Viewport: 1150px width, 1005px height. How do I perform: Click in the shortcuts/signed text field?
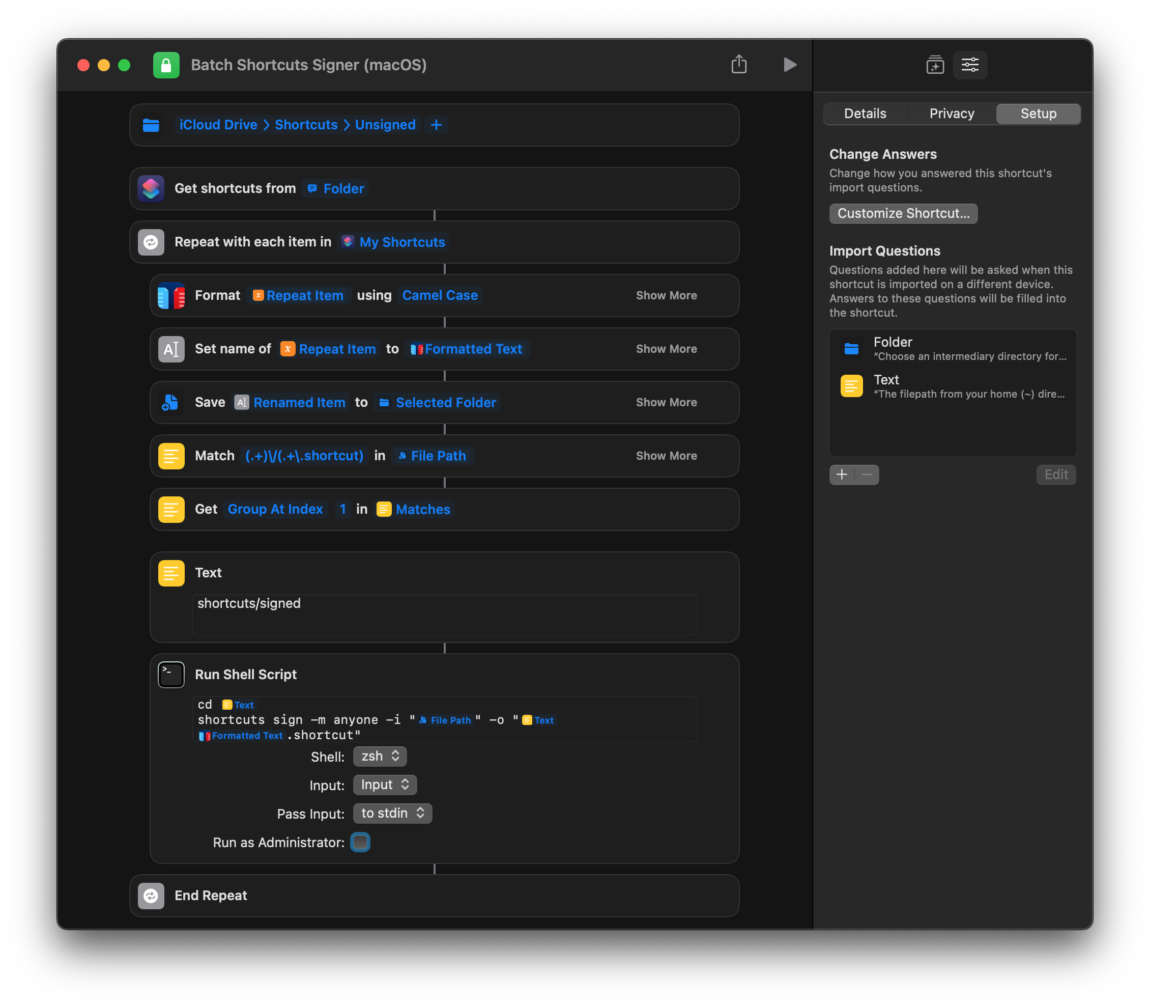click(x=444, y=615)
